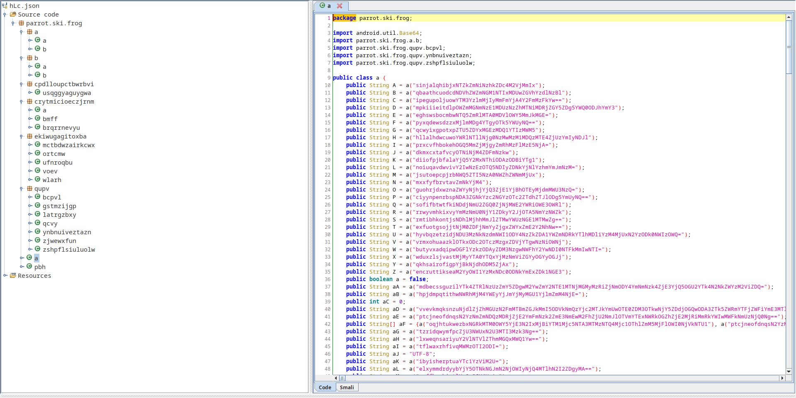Click the class icon of pbh
Image resolution: width=796 pixels, height=398 pixels.
click(x=29, y=267)
